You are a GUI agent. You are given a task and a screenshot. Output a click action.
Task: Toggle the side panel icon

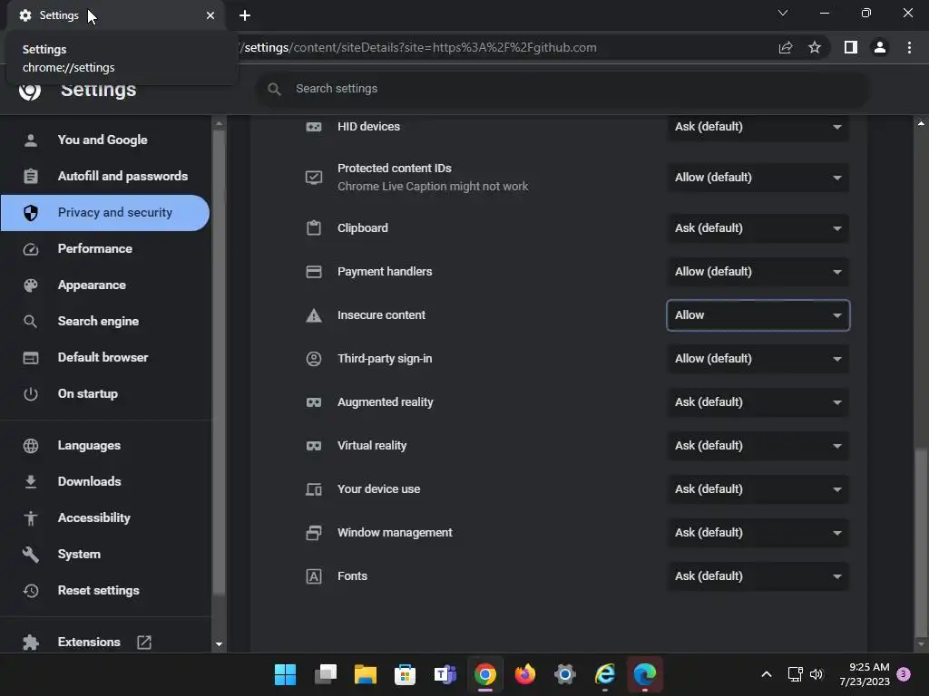(851, 47)
